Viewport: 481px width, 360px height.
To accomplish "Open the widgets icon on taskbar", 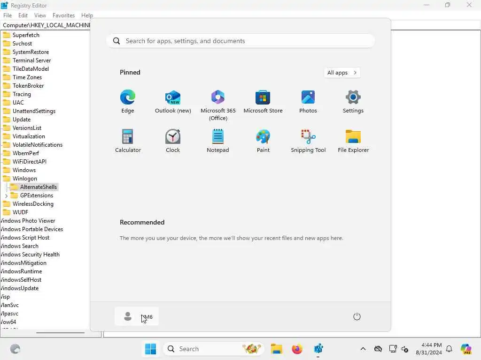I will click(15, 349).
